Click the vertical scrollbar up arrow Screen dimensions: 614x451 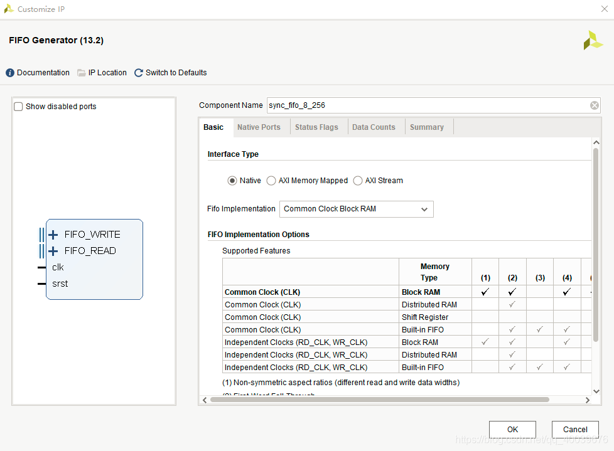click(596, 142)
